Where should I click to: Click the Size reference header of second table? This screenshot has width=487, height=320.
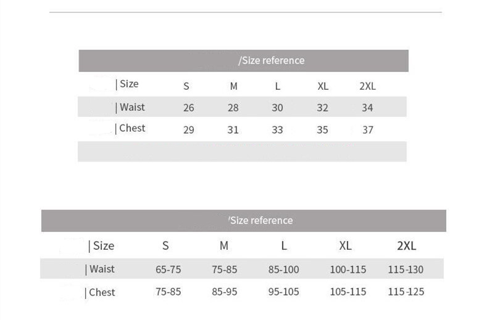click(x=260, y=220)
